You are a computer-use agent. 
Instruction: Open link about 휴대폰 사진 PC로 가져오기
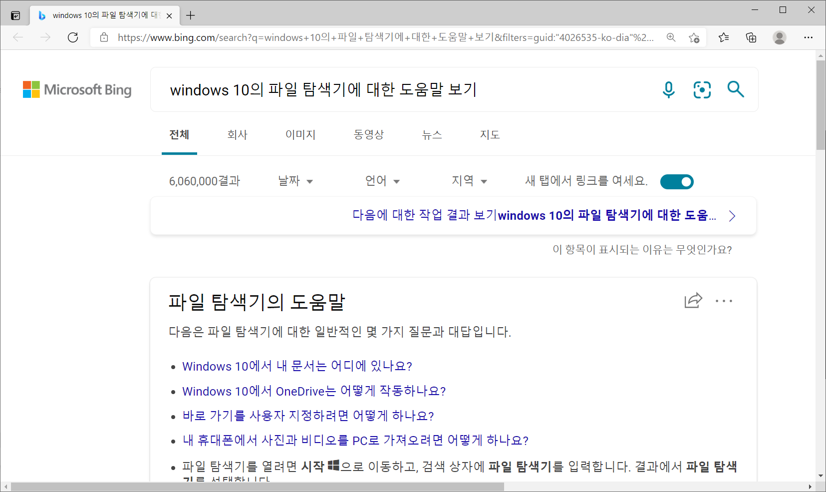point(356,440)
